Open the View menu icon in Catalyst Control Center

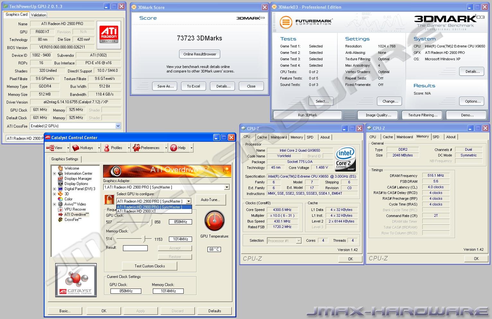pos(50,148)
